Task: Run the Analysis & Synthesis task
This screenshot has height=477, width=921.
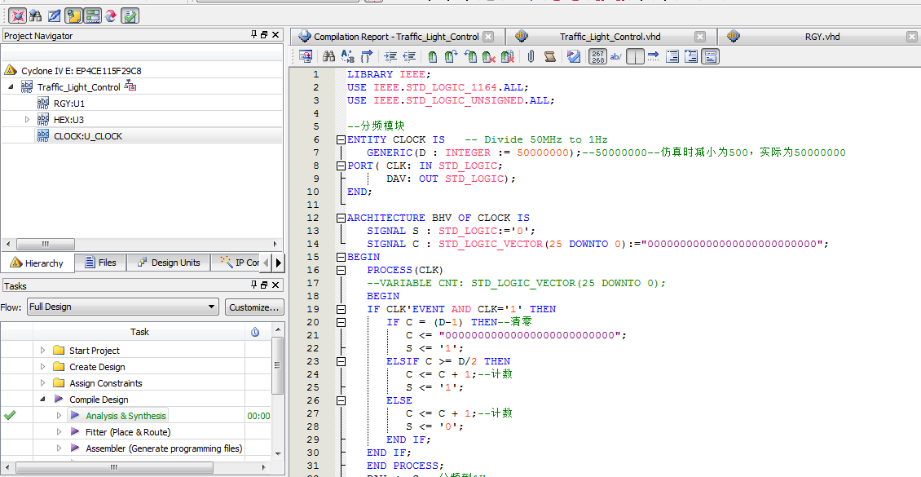Action: [126, 415]
